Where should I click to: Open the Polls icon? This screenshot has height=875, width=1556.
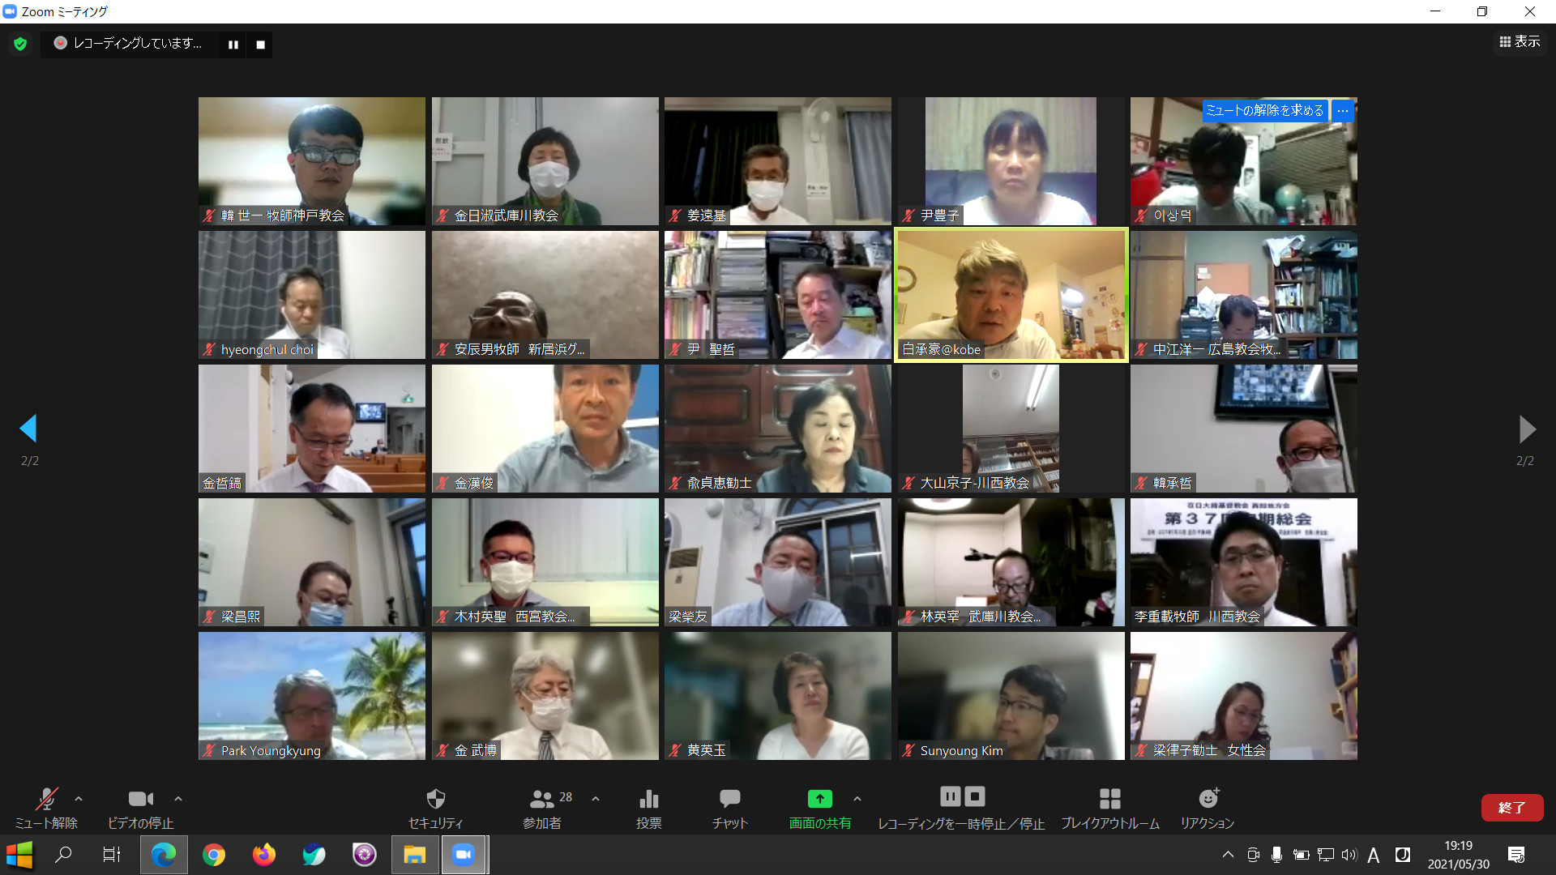(x=648, y=799)
